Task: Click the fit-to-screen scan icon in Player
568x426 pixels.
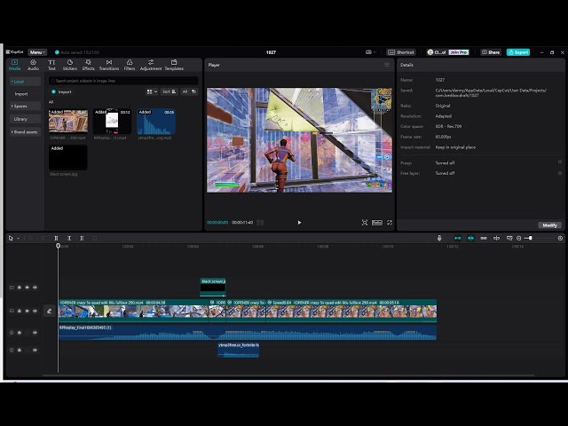Action: 365,223
